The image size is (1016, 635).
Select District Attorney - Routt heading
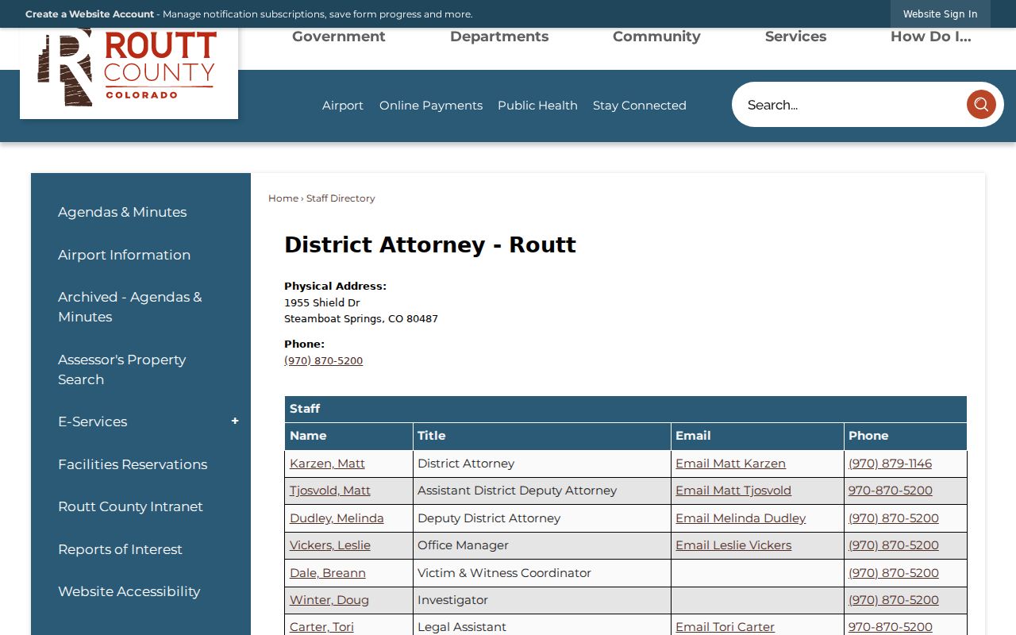430,244
